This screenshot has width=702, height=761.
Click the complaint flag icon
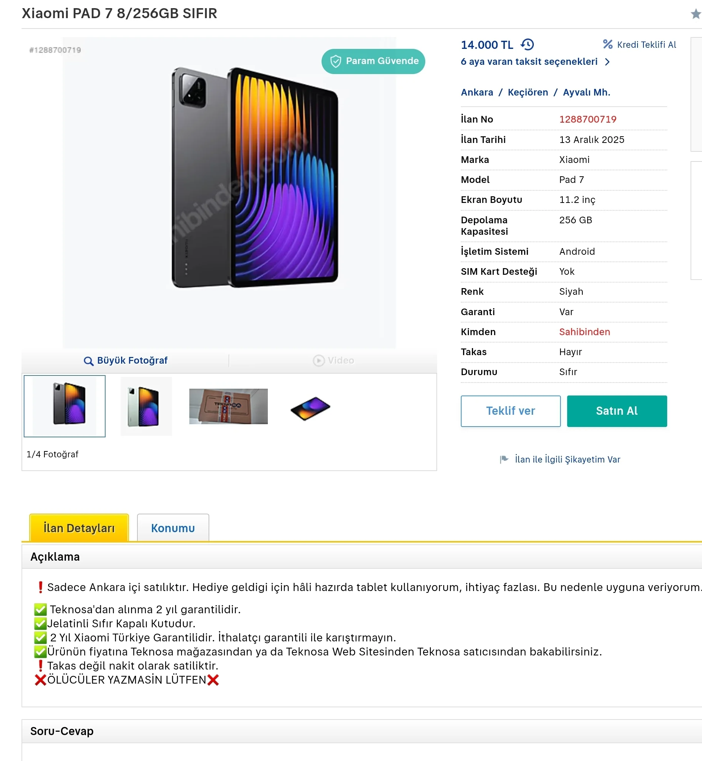pyautogui.click(x=504, y=459)
